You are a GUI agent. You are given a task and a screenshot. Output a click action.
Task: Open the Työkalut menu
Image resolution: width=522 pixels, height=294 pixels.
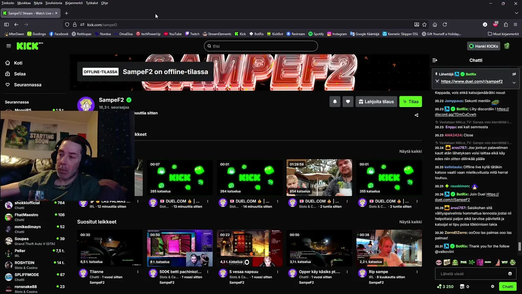92,3
